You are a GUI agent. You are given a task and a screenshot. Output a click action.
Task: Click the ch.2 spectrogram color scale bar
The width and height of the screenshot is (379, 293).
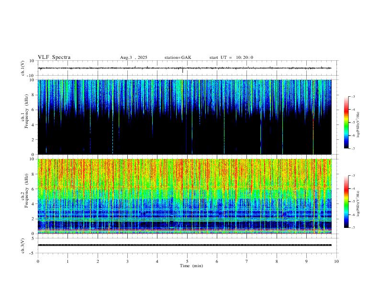coord(346,202)
